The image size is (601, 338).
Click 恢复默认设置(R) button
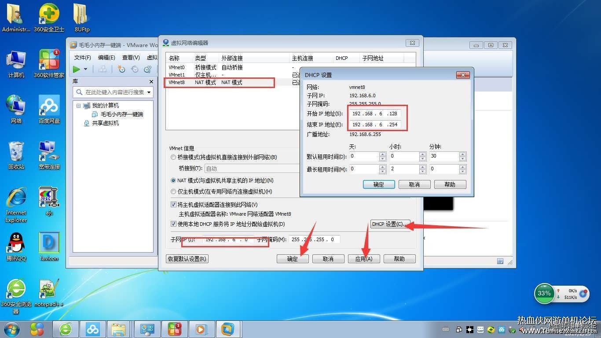(x=187, y=259)
